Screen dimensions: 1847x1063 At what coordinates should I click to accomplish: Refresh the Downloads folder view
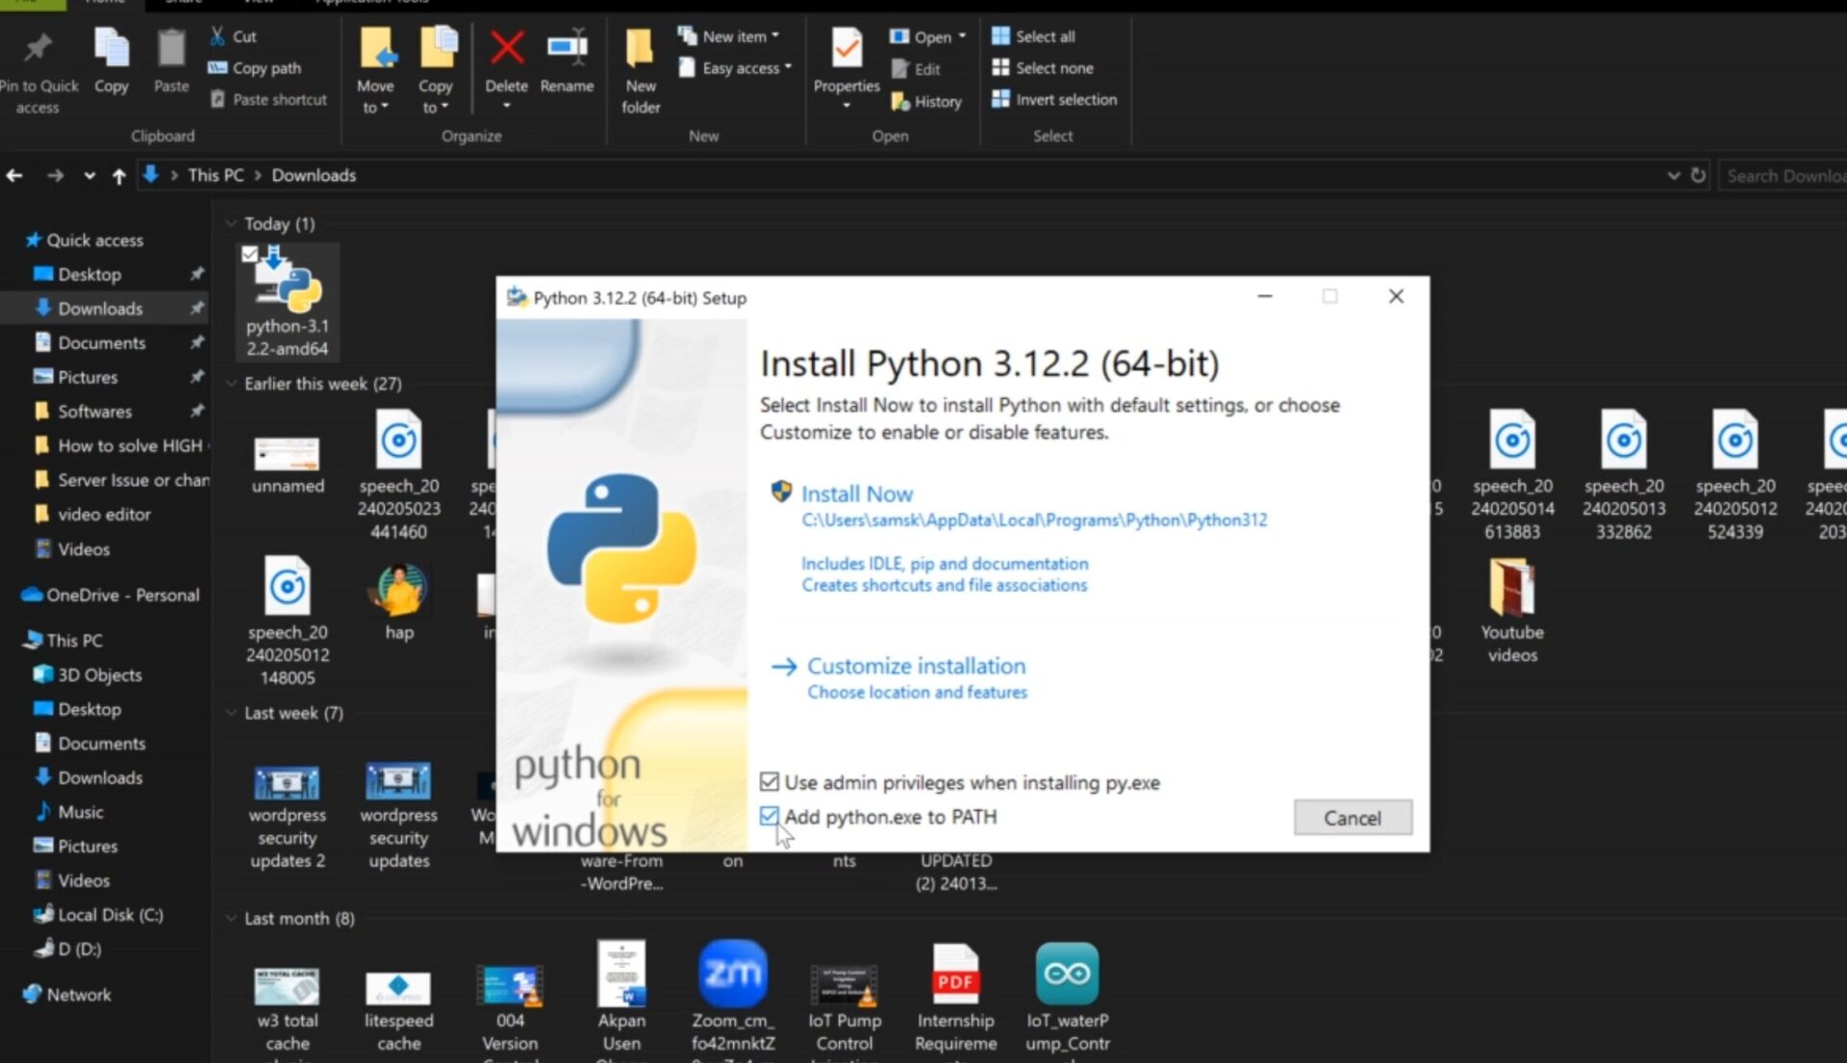[x=1698, y=175]
